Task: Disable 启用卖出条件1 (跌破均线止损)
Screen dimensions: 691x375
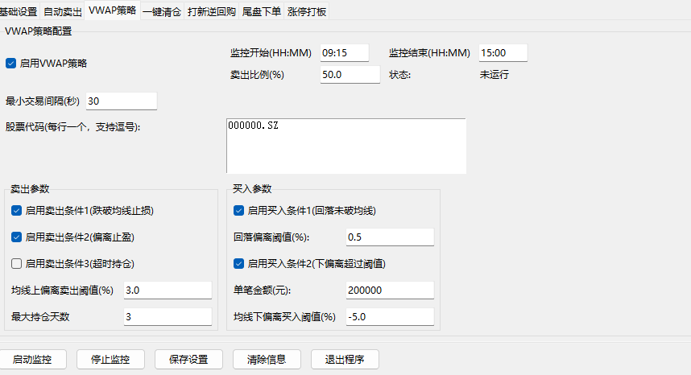Action: (x=17, y=211)
